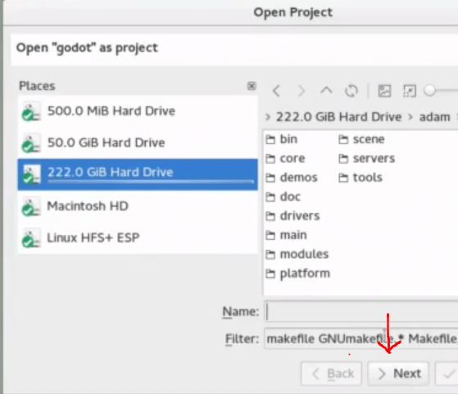
Task: Navigate up to the parent folder
Action: click(326, 91)
